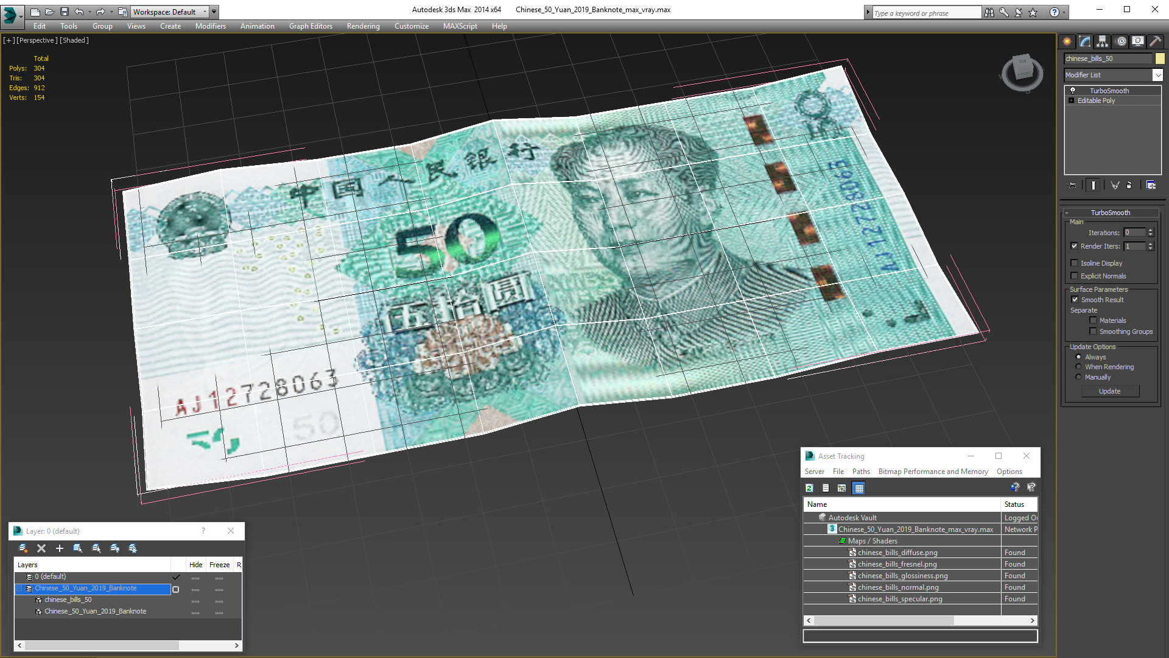This screenshot has width=1169, height=658.
Task: Select the When Rendering update option
Action: pos(1078,367)
